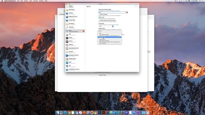This screenshot has width=205, height=115.
Task: Select the Mail payload
Action: (75, 66)
